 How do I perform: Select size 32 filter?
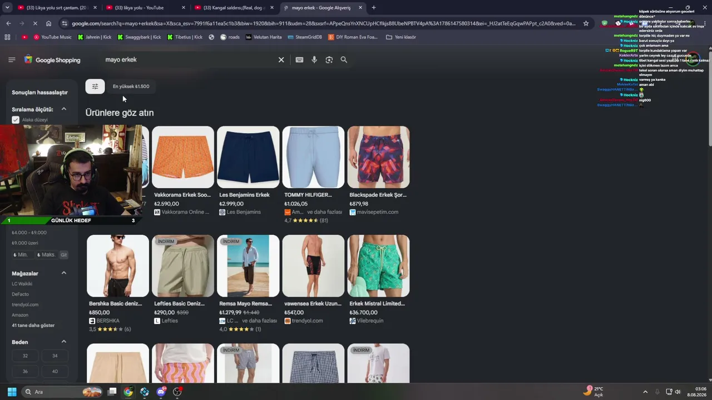click(x=25, y=356)
